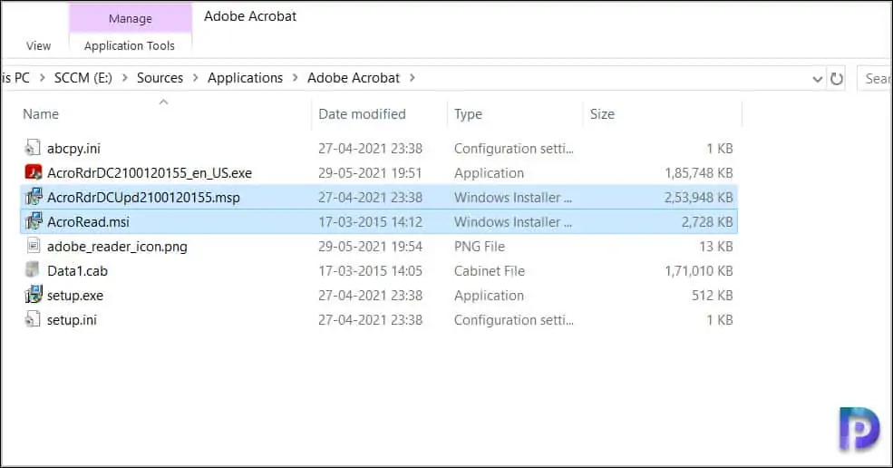The height and width of the screenshot is (468, 893).
Task: Click the 1,71,010 KB size value
Action: click(x=699, y=271)
